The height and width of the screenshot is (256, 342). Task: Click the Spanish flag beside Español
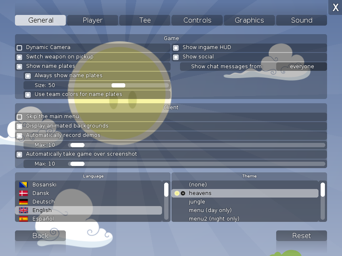pyautogui.click(x=24, y=219)
